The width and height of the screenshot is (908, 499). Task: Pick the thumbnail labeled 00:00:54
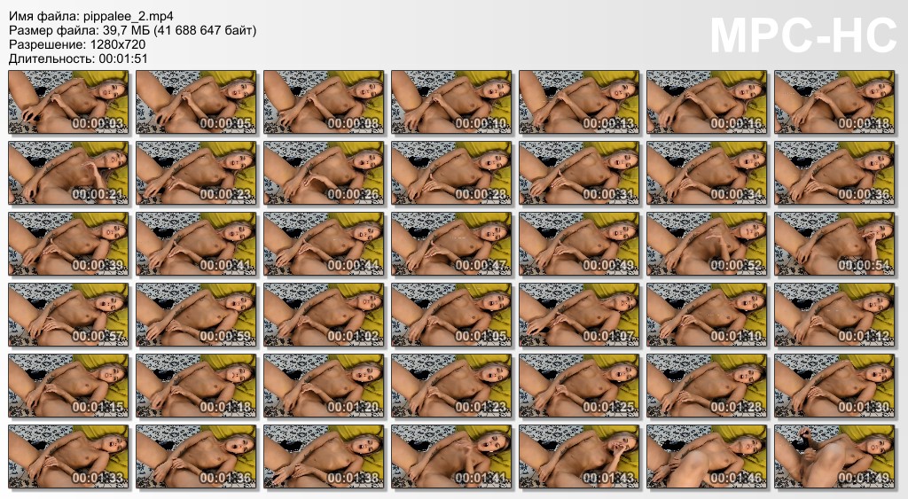tap(834, 244)
